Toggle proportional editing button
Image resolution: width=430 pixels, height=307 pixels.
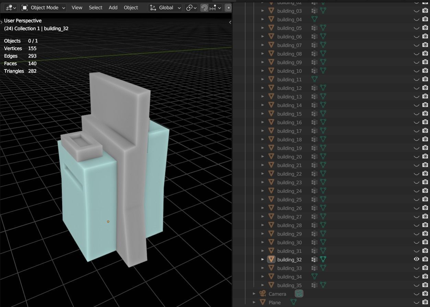(x=228, y=8)
